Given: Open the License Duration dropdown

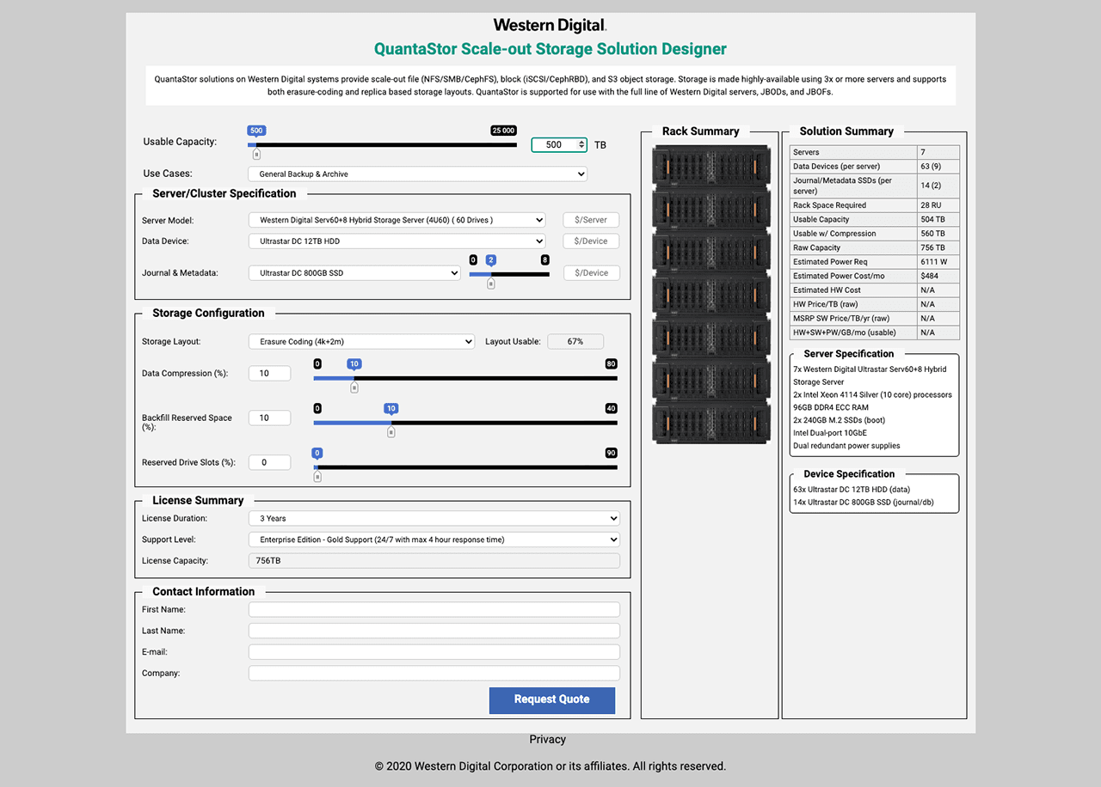Looking at the screenshot, I should [x=434, y=518].
